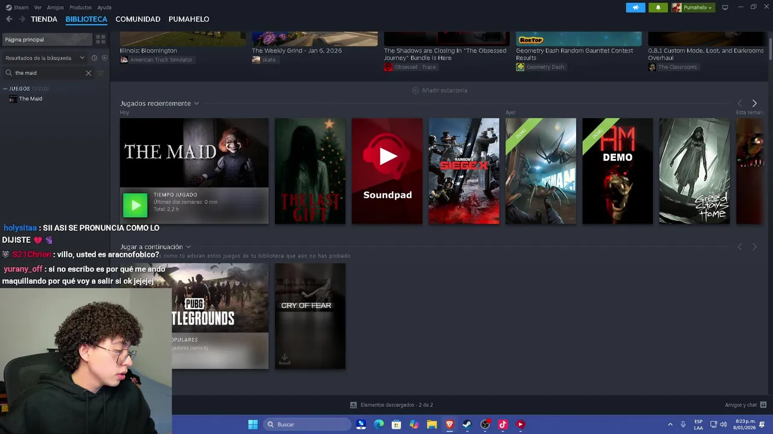Click the Windows taskbar Buscar search box

click(308, 424)
